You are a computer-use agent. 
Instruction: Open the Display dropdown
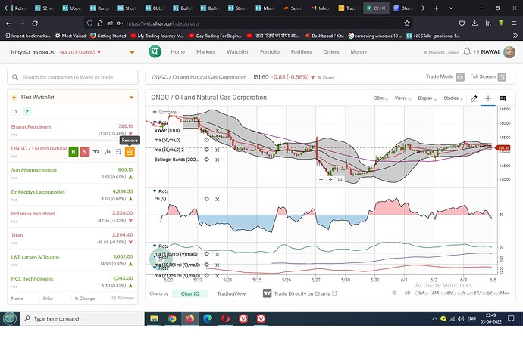pos(427,98)
